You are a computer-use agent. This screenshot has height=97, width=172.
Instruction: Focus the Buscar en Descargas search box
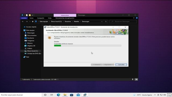123,22
